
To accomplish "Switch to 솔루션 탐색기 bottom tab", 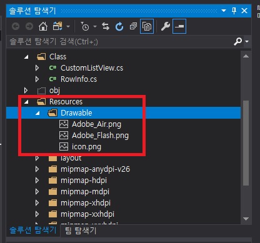I will click(x=33, y=231).
